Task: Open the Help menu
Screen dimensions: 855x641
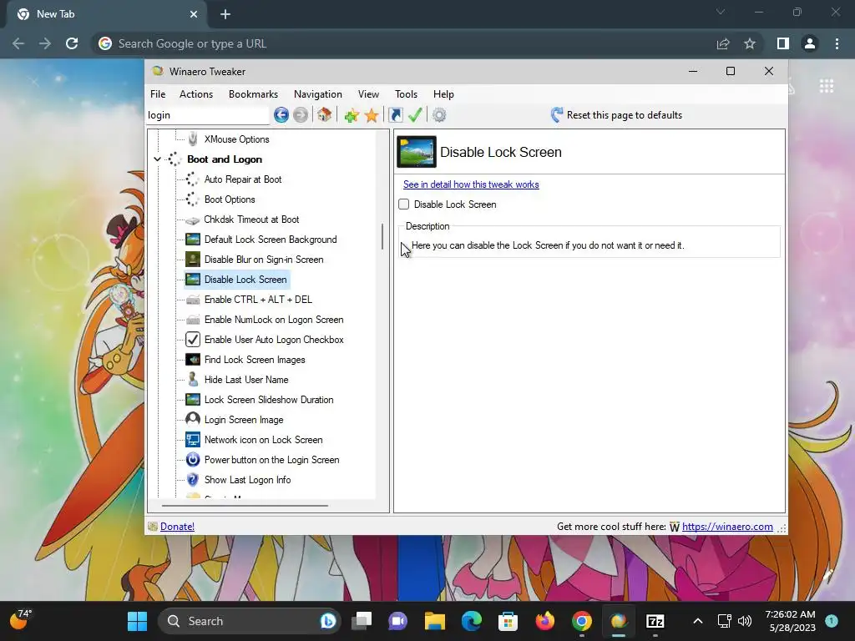Action: coord(444,94)
